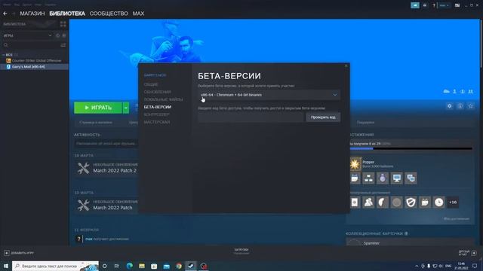The image size is (483, 271).
Task: Click the achievements progress bar
Action: click(x=411, y=149)
